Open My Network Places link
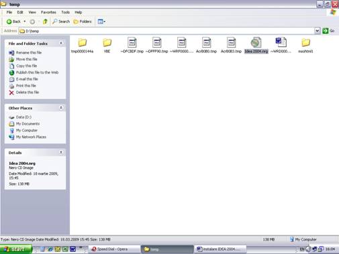The width and height of the screenshot is (339, 254). (31, 137)
